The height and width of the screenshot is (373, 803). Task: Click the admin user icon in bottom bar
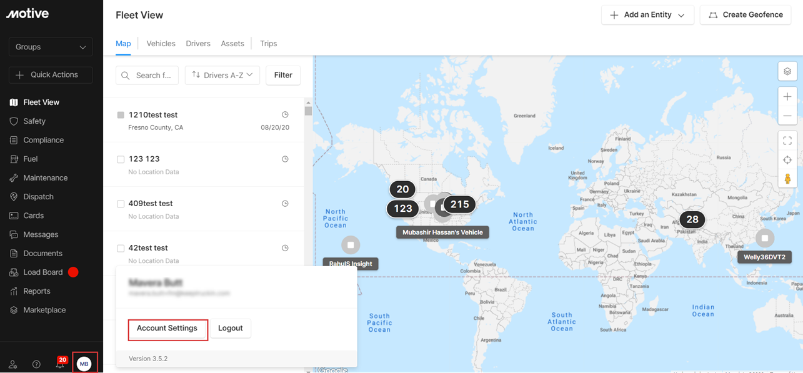12,364
